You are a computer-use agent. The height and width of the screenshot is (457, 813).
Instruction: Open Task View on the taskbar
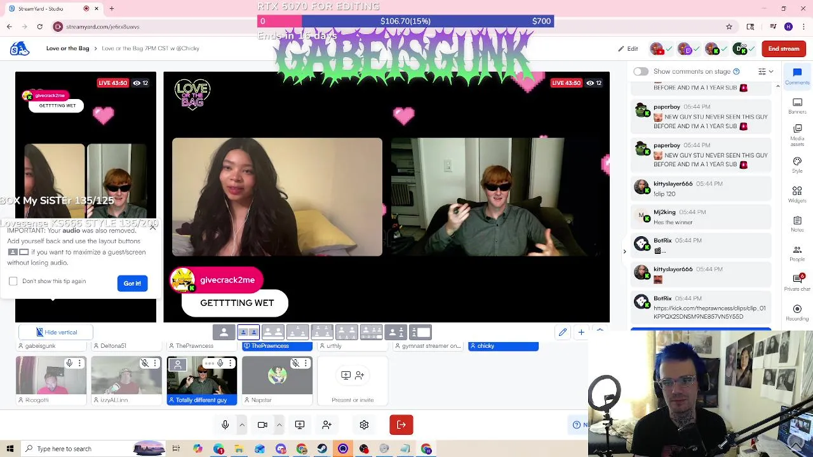tap(176, 449)
